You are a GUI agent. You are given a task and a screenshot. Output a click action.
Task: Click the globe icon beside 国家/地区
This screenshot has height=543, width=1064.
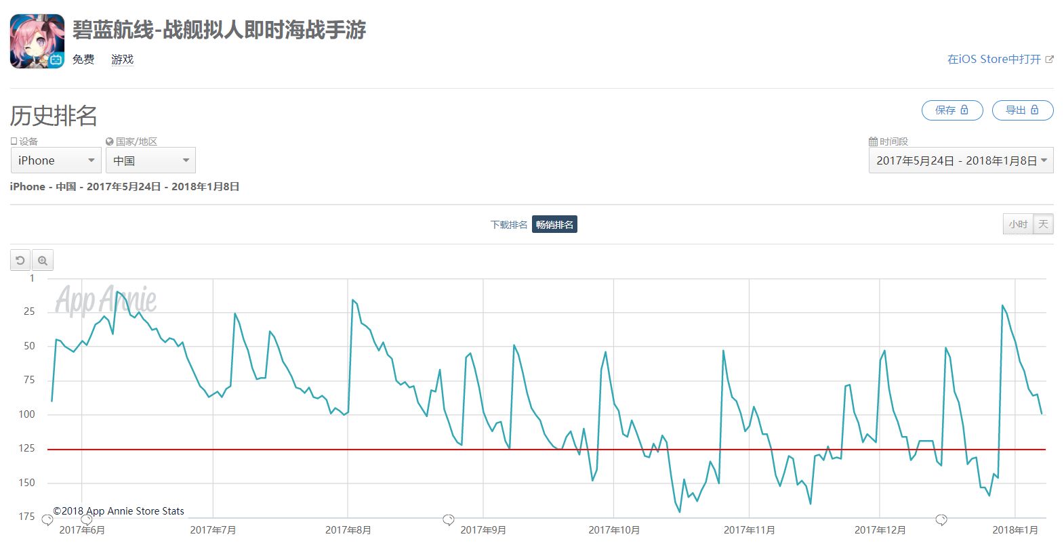109,142
